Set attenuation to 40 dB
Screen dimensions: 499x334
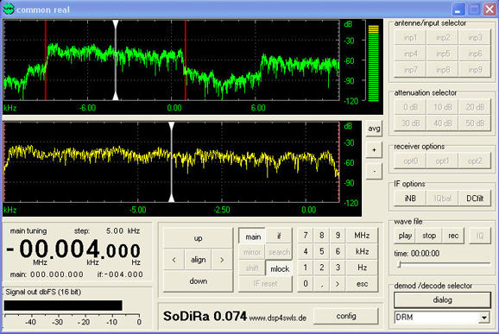click(443, 123)
